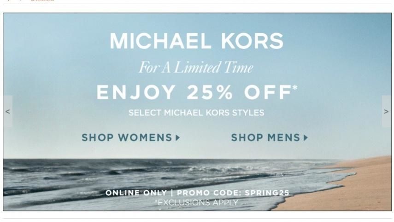This screenshot has height=222, width=394.
Task: Go to previous slide with left arrow
Action: click(7, 112)
